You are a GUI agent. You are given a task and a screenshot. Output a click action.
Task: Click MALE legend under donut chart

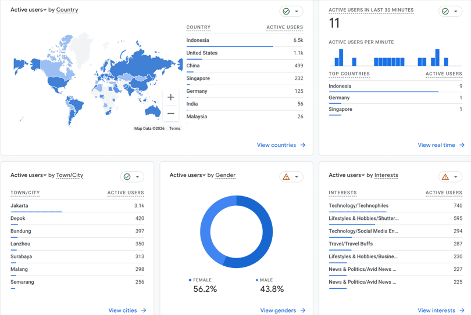coord(265,280)
